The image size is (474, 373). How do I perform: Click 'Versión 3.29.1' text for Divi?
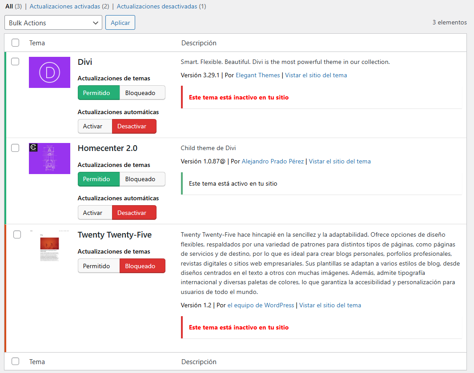[200, 75]
